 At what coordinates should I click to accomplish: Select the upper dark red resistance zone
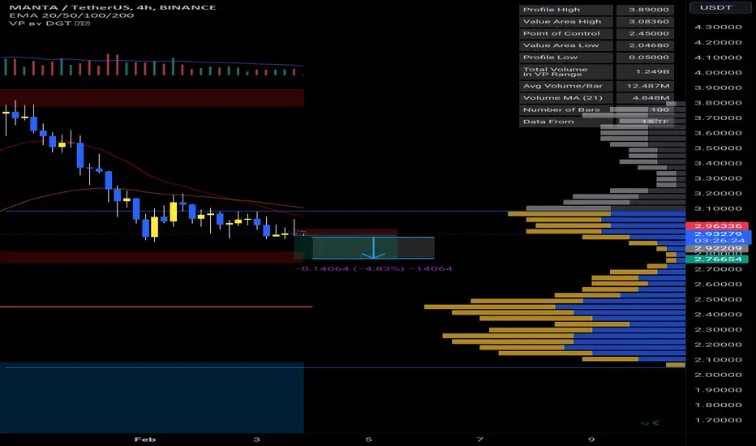(x=152, y=97)
